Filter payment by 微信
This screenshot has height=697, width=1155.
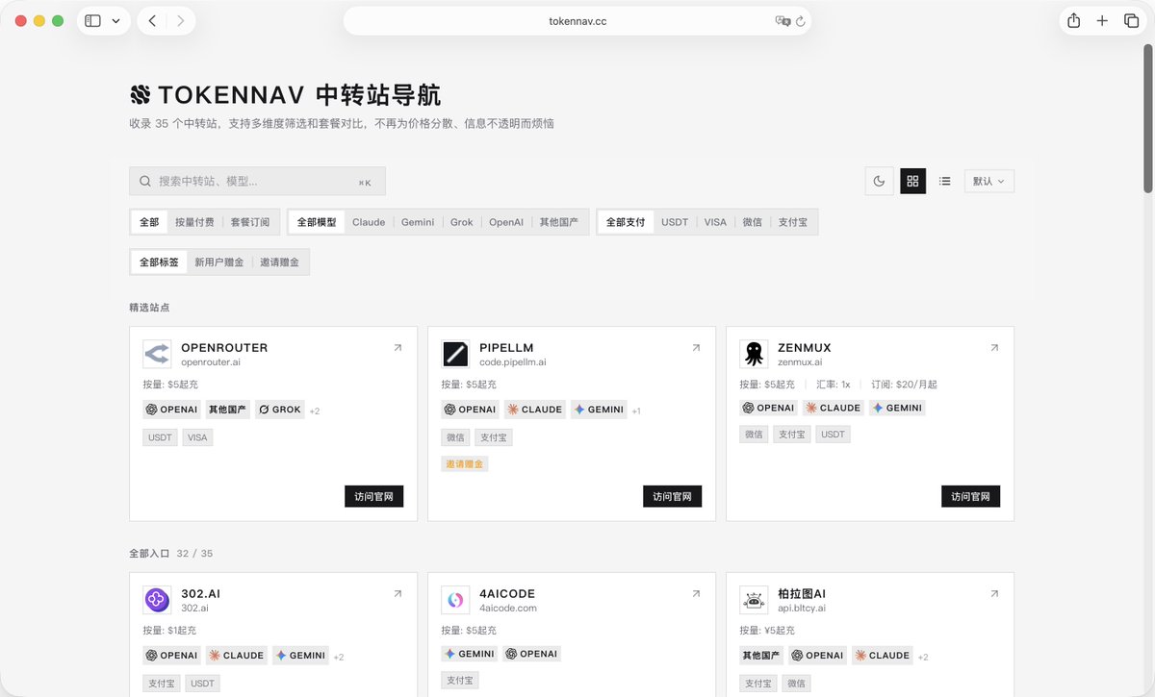tap(753, 222)
